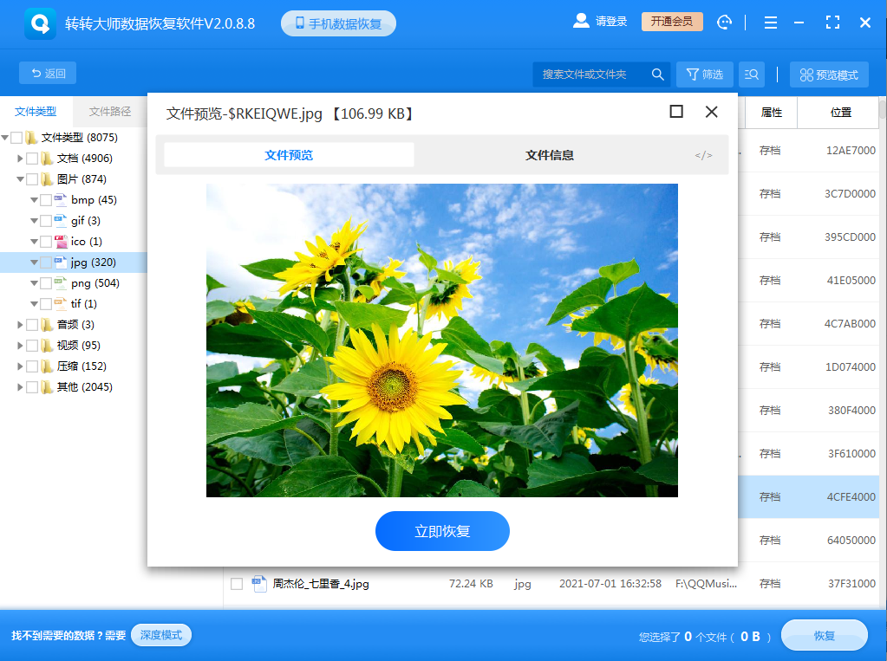The image size is (887, 661).
Task: Check the jpg (320) checkbox
Action: click(x=48, y=262)
